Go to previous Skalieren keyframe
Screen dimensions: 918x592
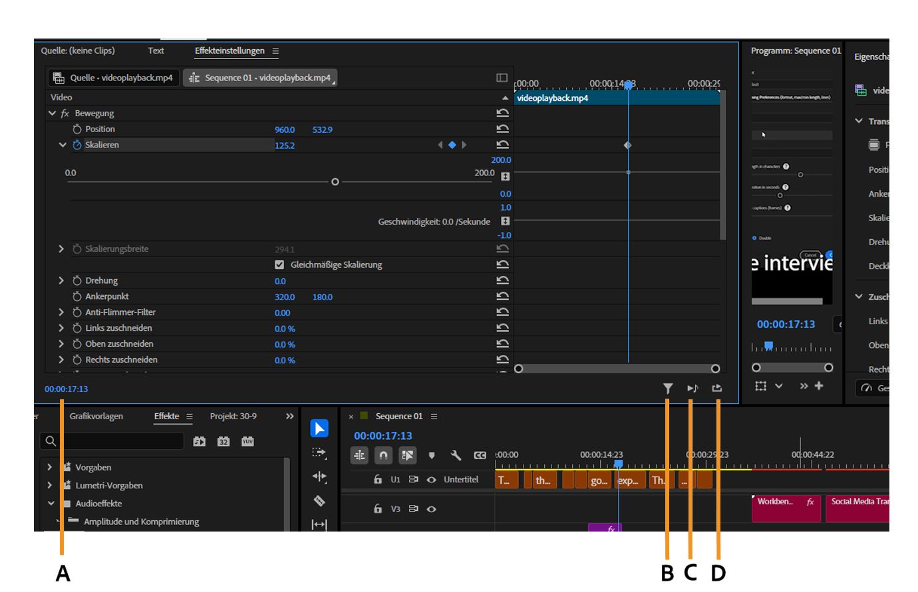coord(440,145)
